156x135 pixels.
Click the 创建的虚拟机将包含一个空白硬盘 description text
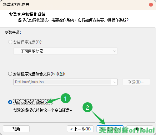click(x=43, y=110)
